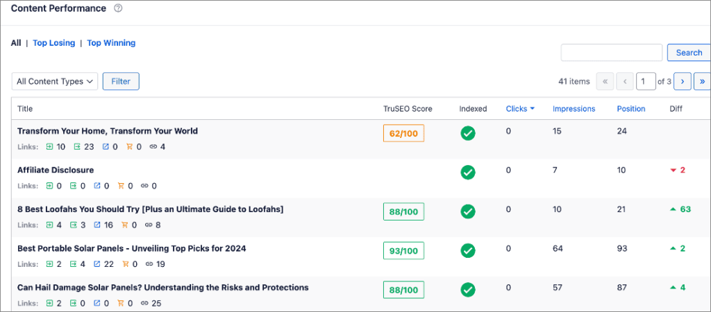Screen dimensions: 711x312
Task: Click indexed checkmark for Hail Damage row
Action: (x=468, y=290)
